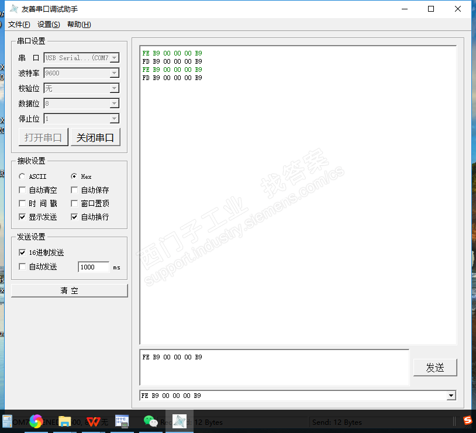Click the 发送 send button
The image size is (476, 433).
click(x=435, y=368)
